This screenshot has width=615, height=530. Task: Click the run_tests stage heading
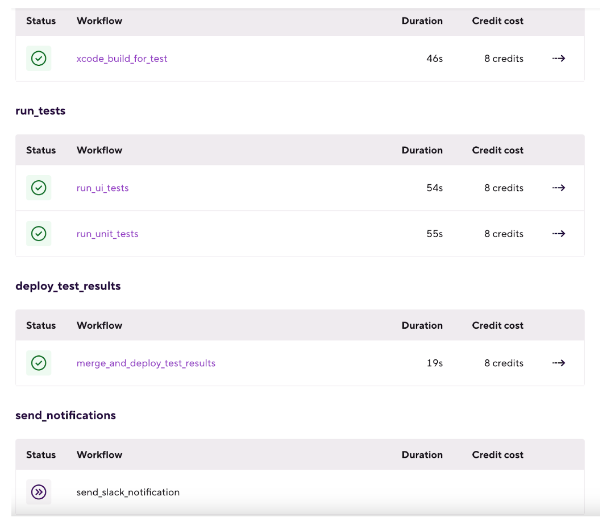[x=40, y=110]
